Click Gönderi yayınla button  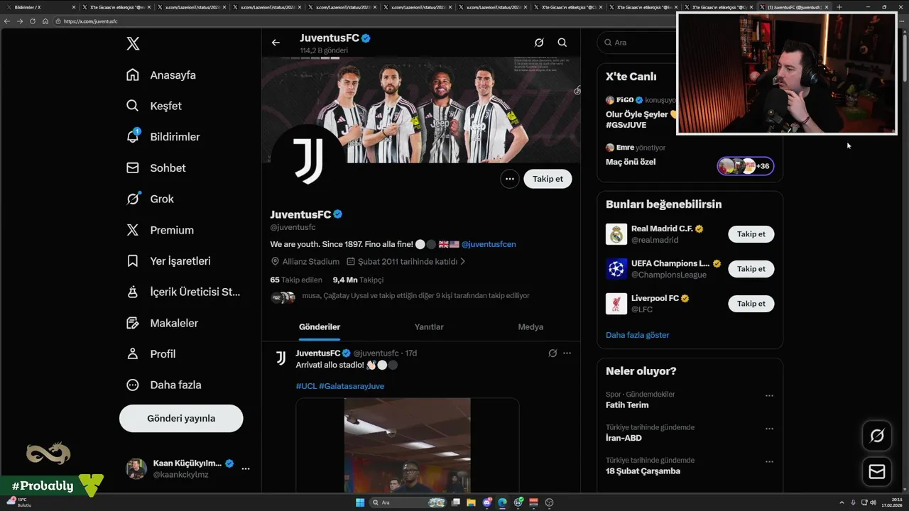181,419
